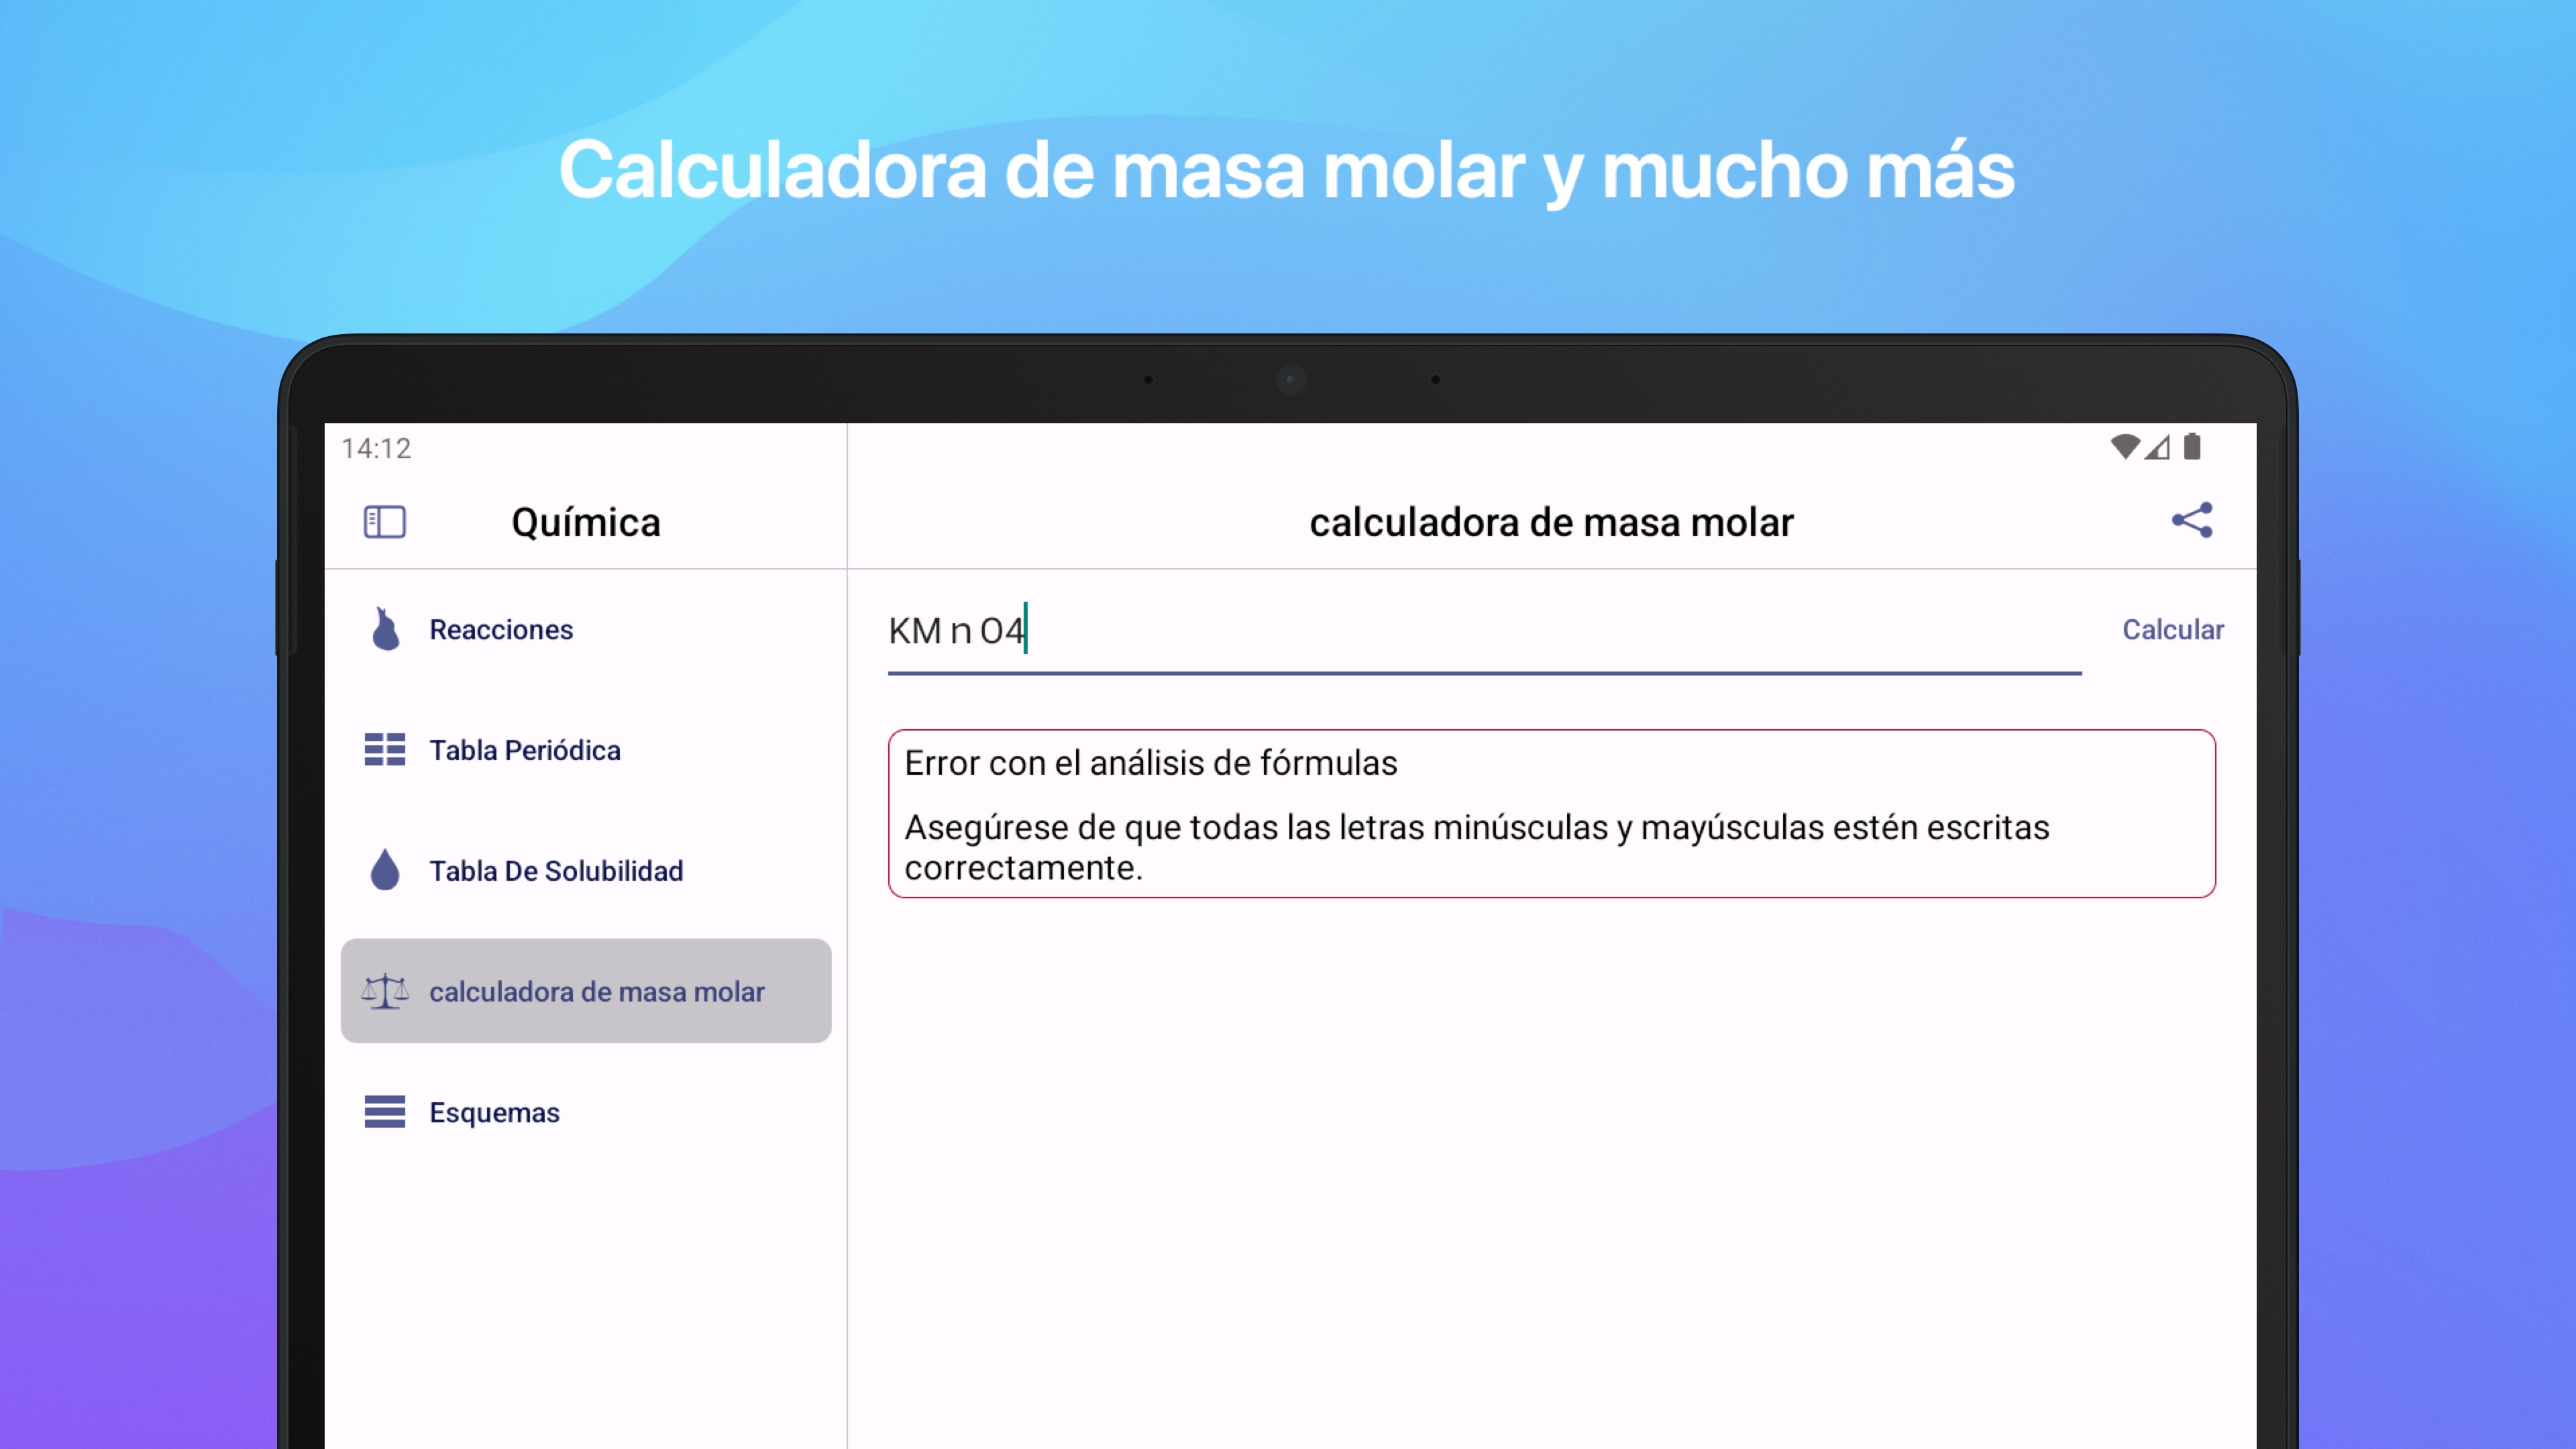Select calculadora de masa molar menu item

pyautogui.click(x=586, y=991)
